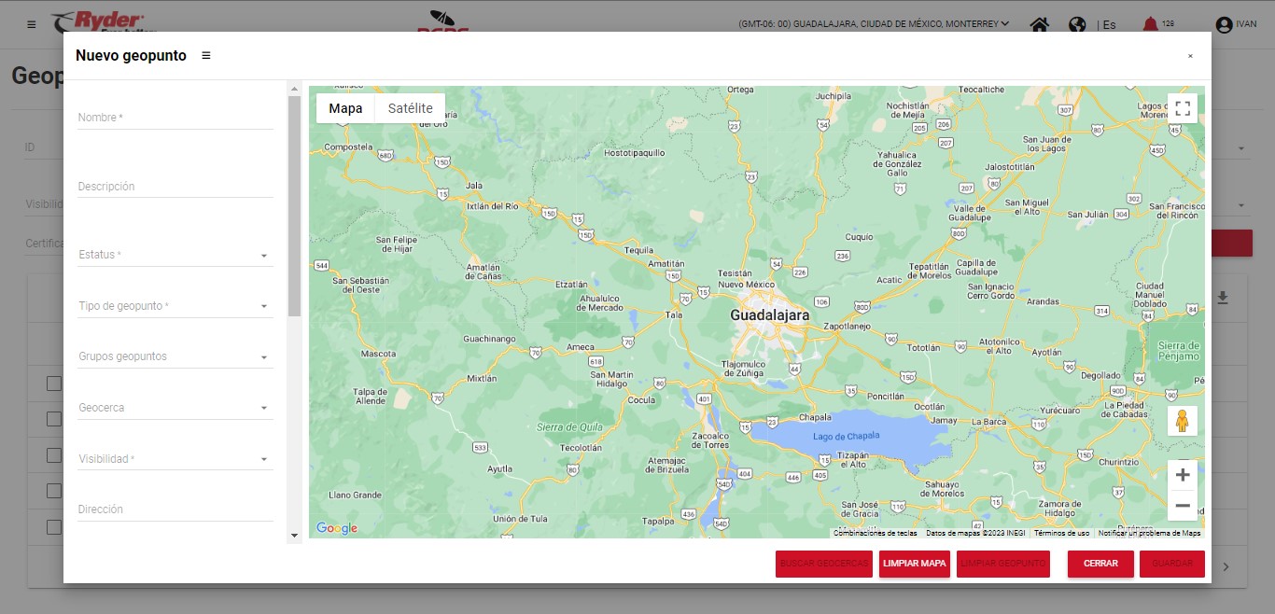The image size is (1275, 614).
Task: Zoom in on the map
Action: (1182, 475)
